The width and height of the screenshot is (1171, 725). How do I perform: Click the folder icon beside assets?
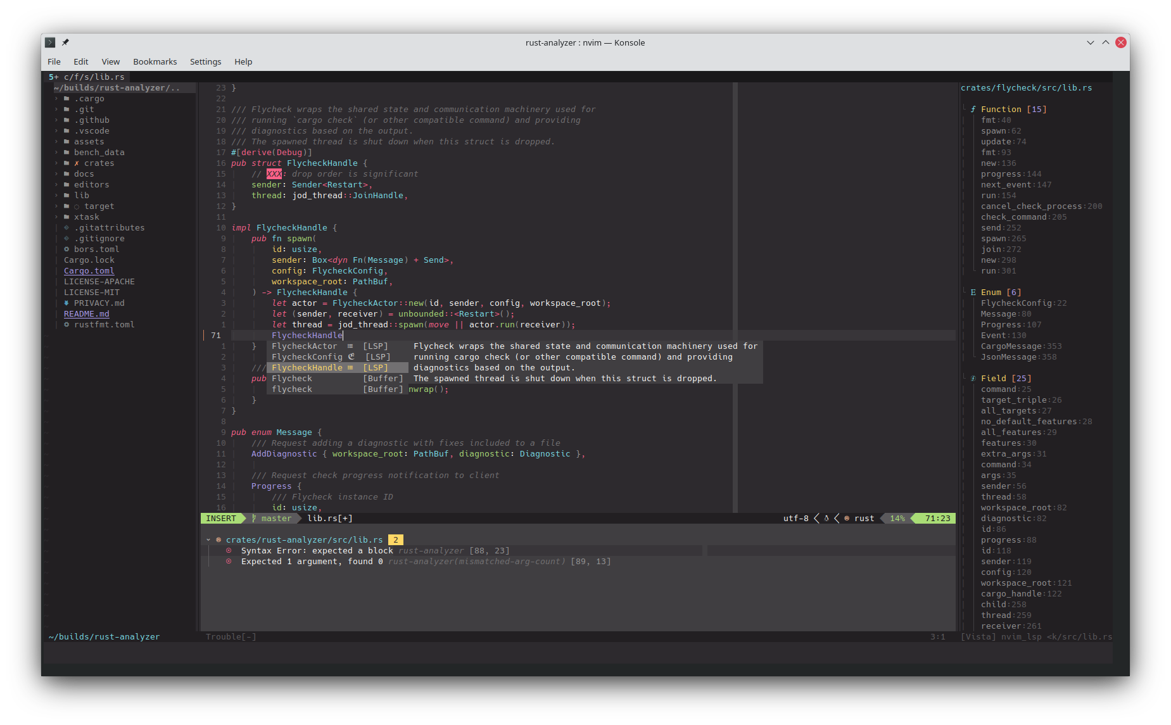pyautogui.click(x=66, y=142)
